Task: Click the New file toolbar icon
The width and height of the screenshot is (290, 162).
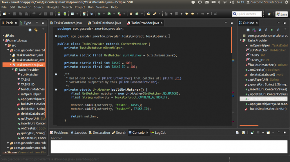Action: tap(4, 14)
